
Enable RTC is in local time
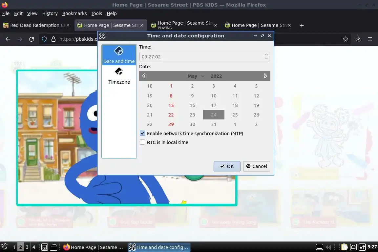tap(142, 142)
